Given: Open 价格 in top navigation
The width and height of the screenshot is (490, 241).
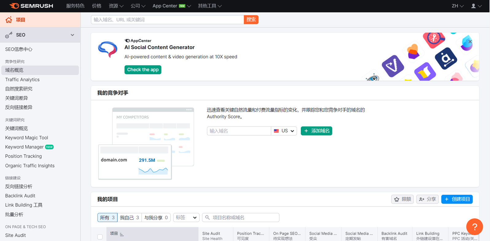Looking at the screenshot, I should click(x=96, y=6).
